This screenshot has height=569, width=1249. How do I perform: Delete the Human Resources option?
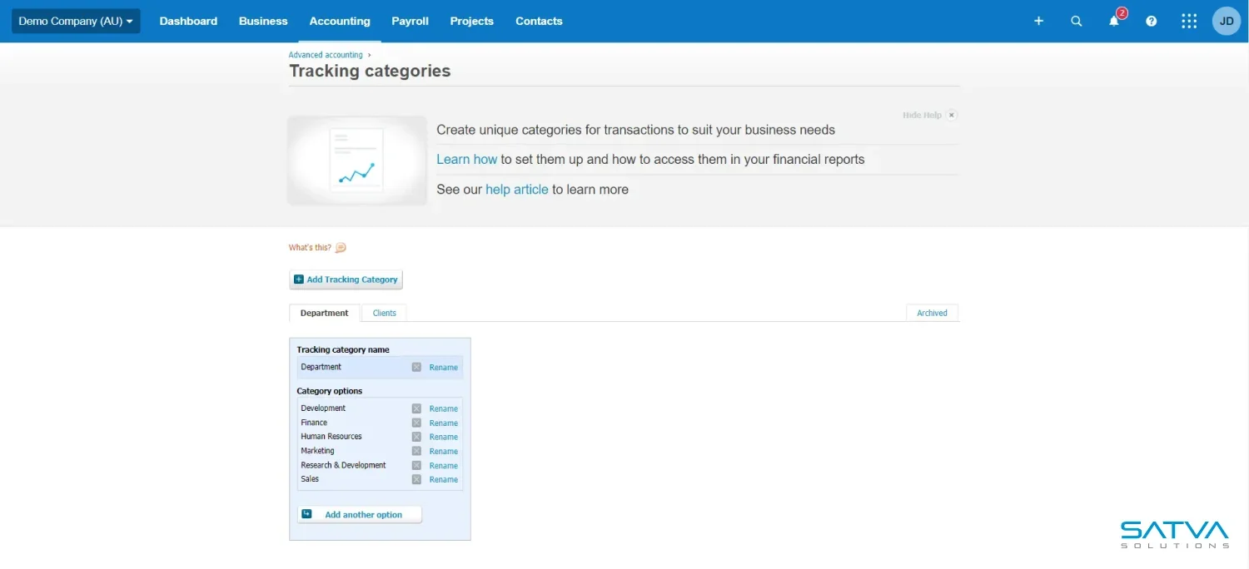[x=416, y=437]
